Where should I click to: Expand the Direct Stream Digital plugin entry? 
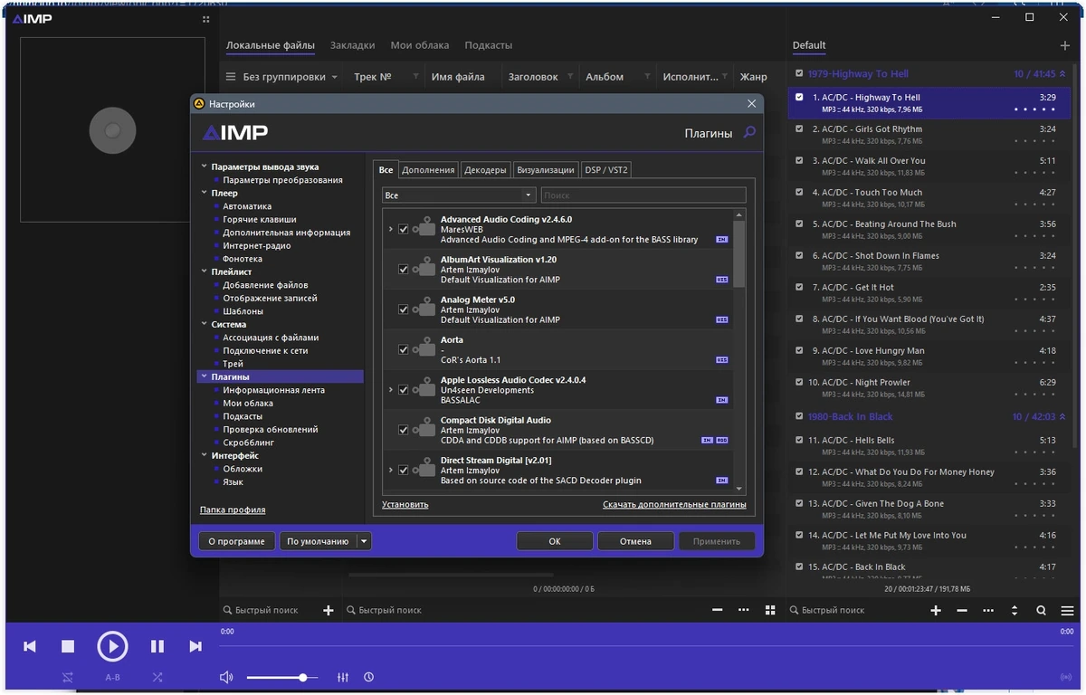(390, 470)
